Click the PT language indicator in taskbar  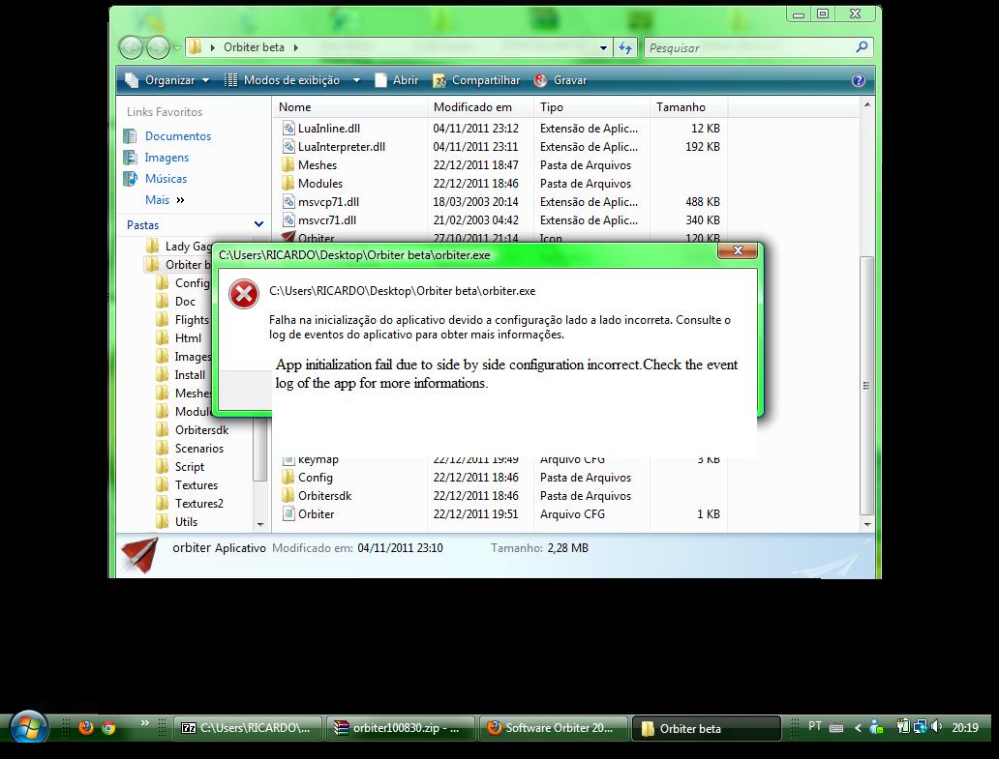[x=814, y=726]
